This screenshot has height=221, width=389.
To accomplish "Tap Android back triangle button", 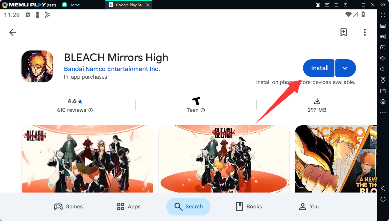I will point(383,188).
